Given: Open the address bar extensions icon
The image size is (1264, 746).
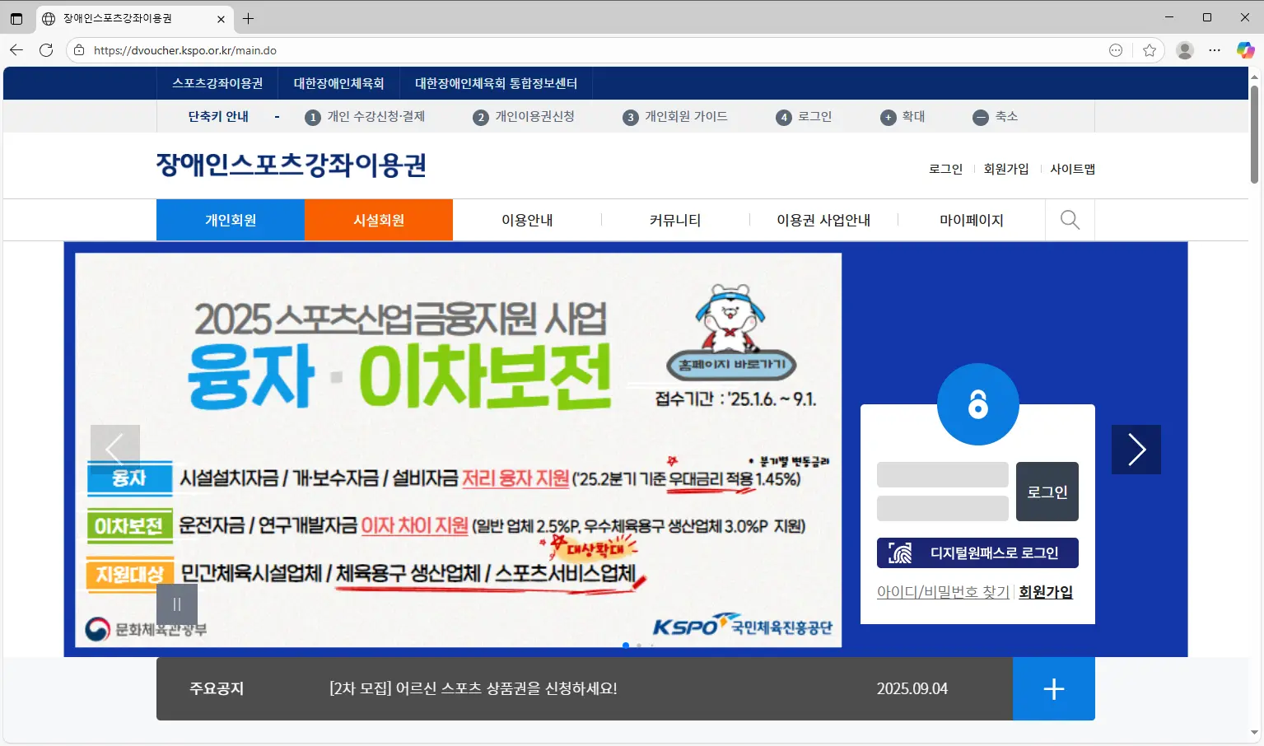Looking at the screenshot, I should click(1116, 50).
